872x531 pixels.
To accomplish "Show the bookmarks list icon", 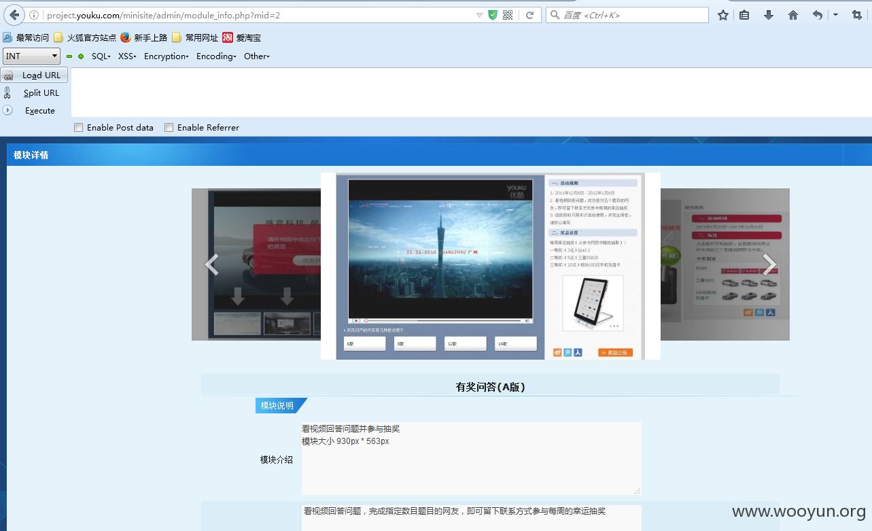I will (x=744, y=15).
